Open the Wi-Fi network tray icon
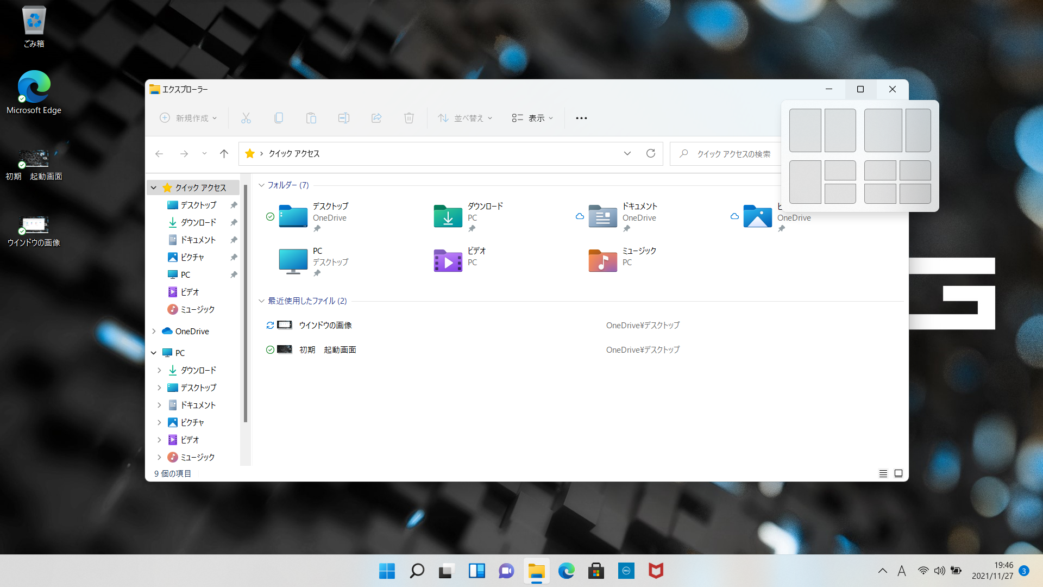This screenshot has height=587, width=1043. click(x=923, y=571)
